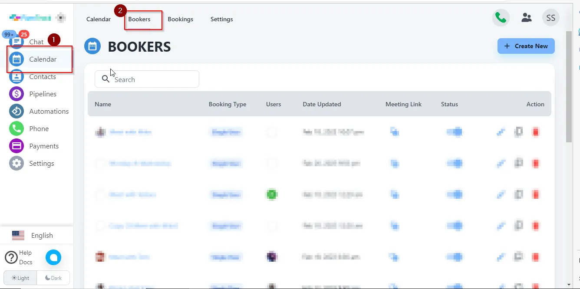Screen dimensions: 580x289
Task: Delete red trash icon in first booker row
Action: 536,132
